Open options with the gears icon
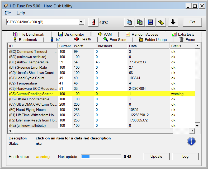 [161, 22]
